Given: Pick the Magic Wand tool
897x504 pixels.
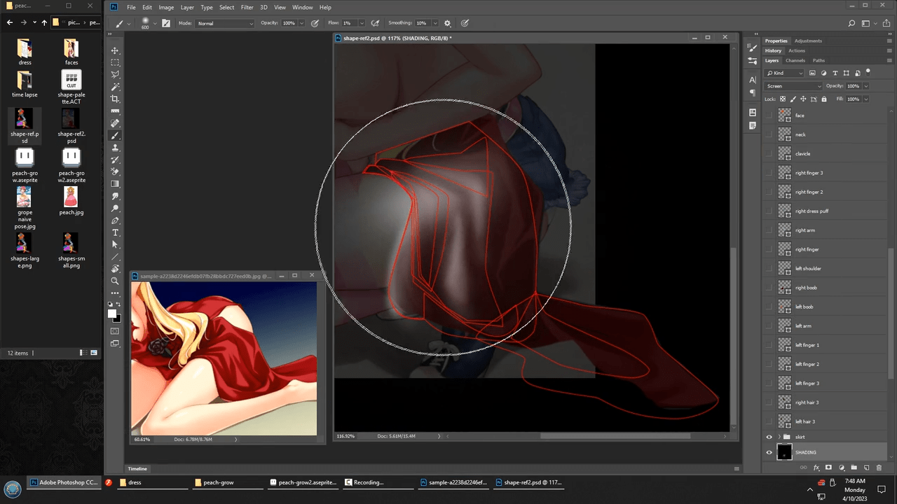Looking at the screenshot, I should pyautogui.click(x=115, y=87).
